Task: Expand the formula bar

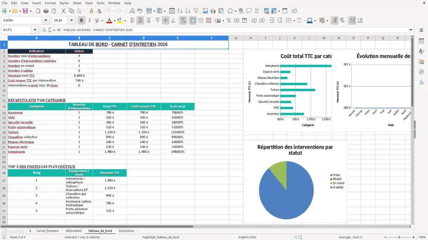Action: (x=411, y=30)
